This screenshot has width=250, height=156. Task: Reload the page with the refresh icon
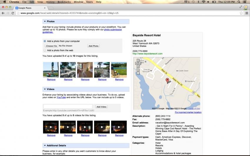(13, 13)
